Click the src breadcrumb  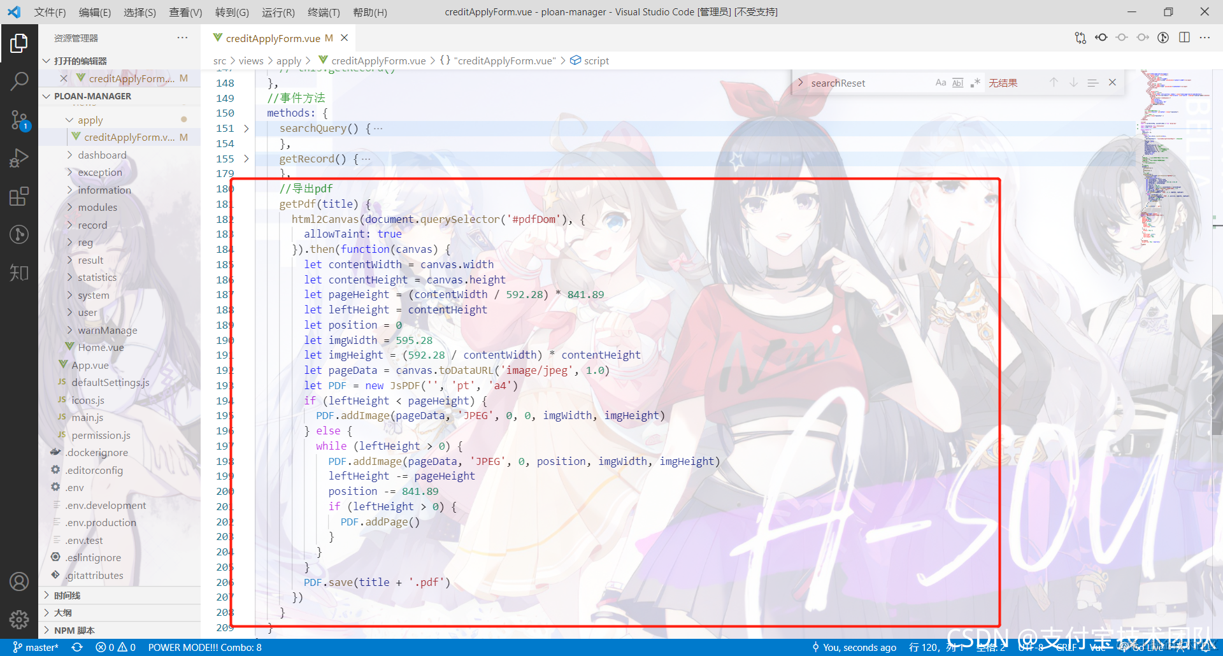220,61
